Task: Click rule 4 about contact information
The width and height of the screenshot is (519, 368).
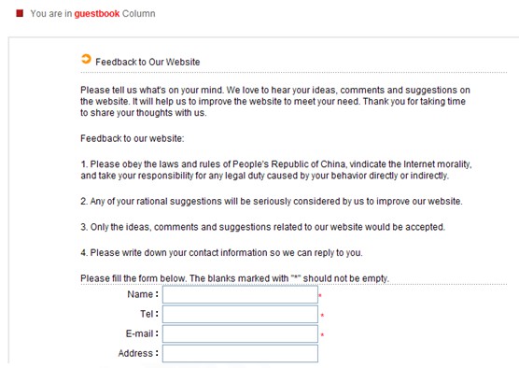Action: coord(221,253)
